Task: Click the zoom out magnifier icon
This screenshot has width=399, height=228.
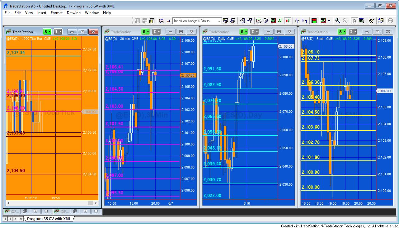Action: pos(345,21)
